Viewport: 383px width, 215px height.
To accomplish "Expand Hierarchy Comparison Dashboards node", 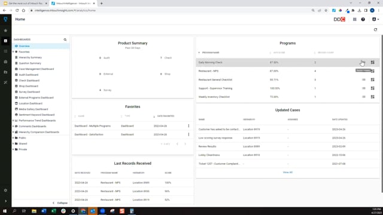I will (13, 132).
